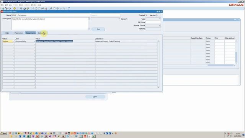
Task: Click the Zoom toolbar icon
Action: 54,8
